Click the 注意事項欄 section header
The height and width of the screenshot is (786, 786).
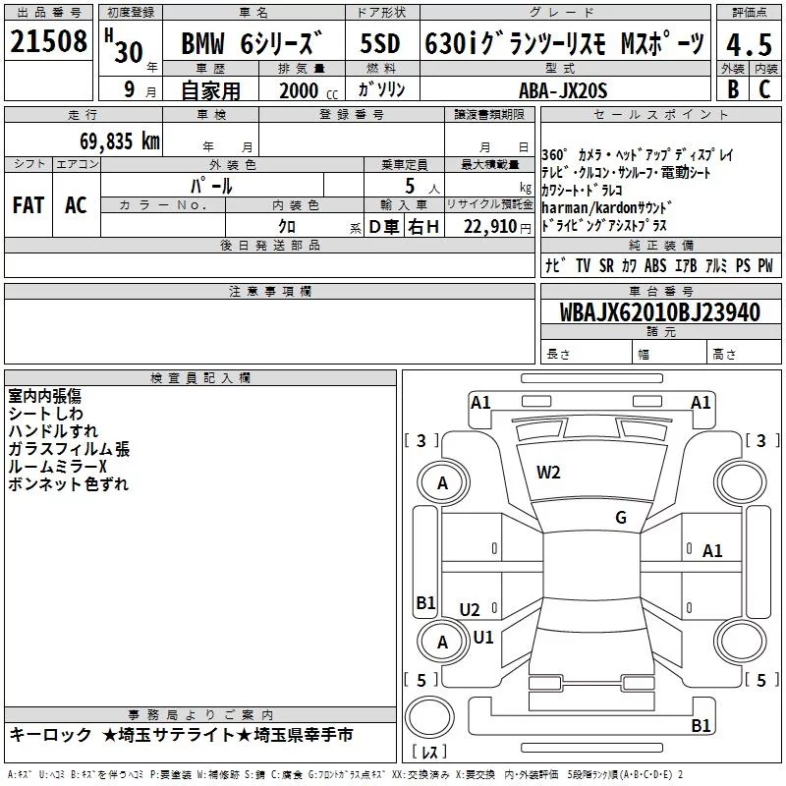(269, 291)
